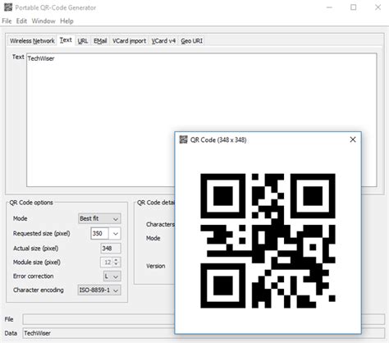Open the VCard v4 tab
This screenshot has height=343, width=389.
click(x=163, y=41)
